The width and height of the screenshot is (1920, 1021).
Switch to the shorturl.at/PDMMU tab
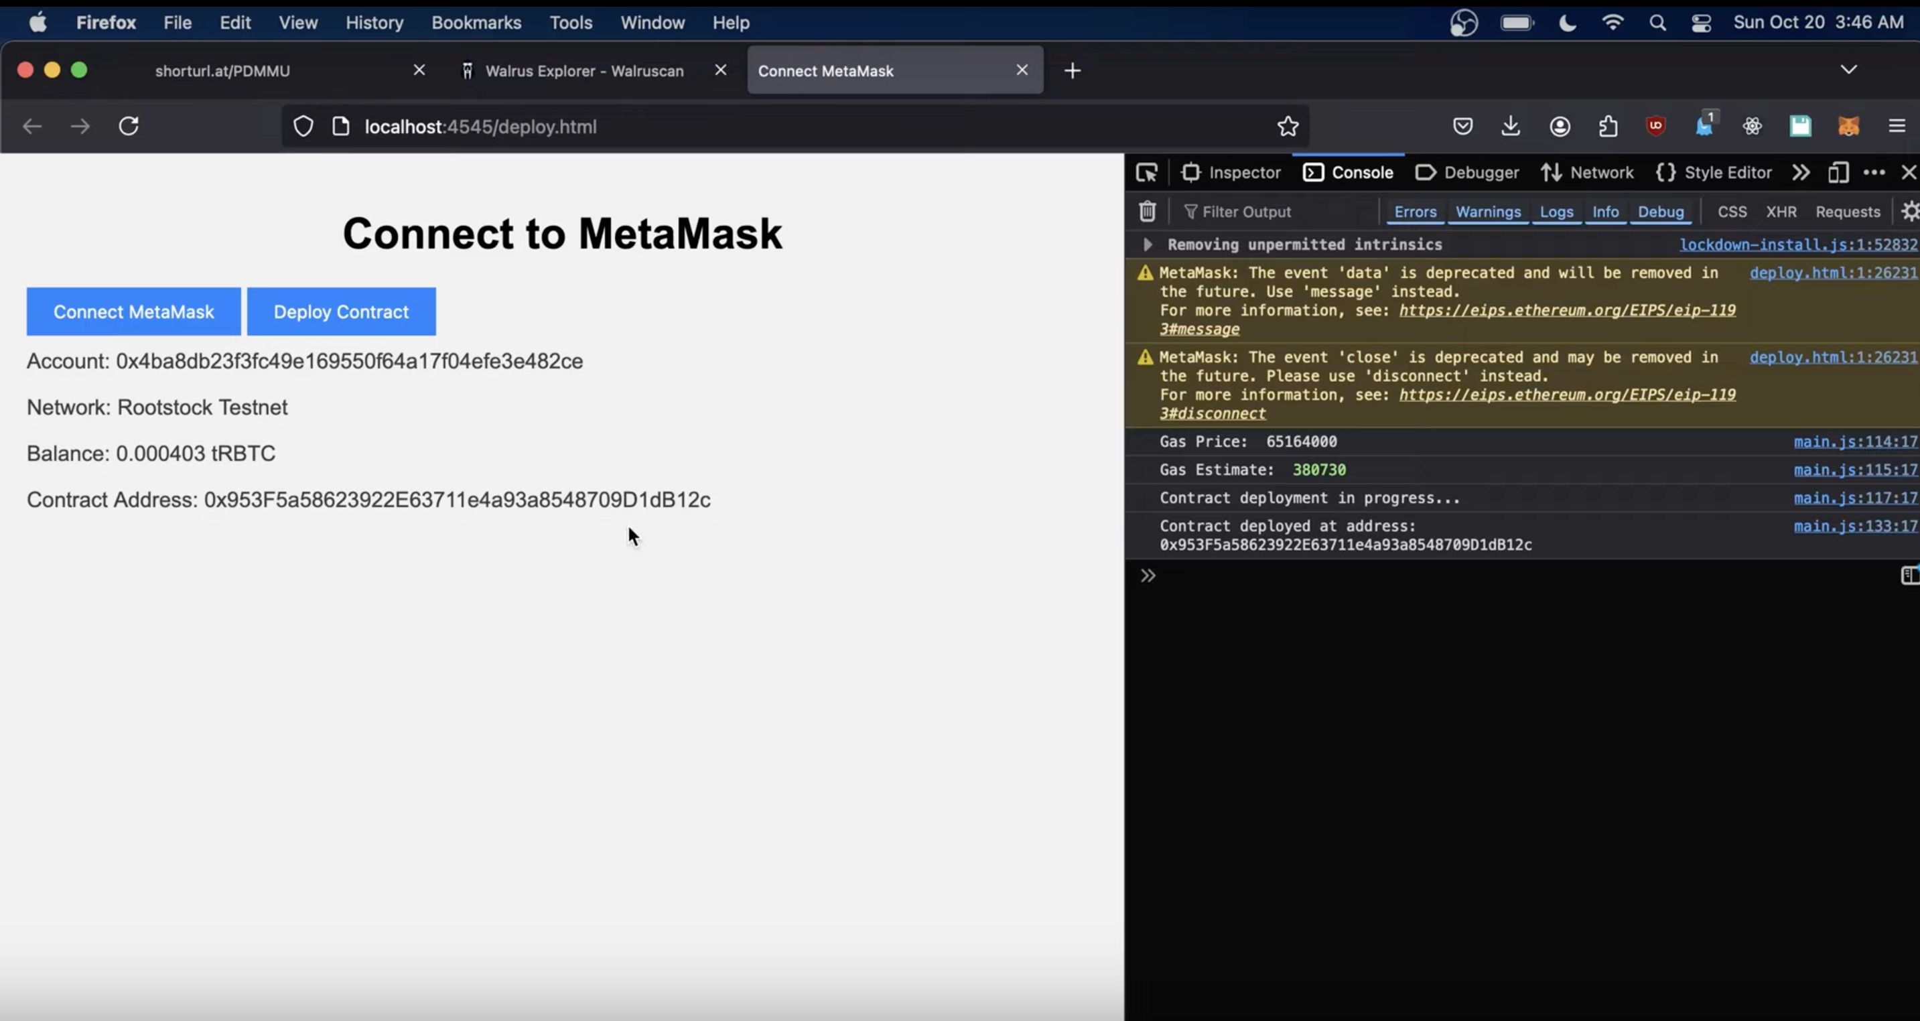click(x=222, y=71)
